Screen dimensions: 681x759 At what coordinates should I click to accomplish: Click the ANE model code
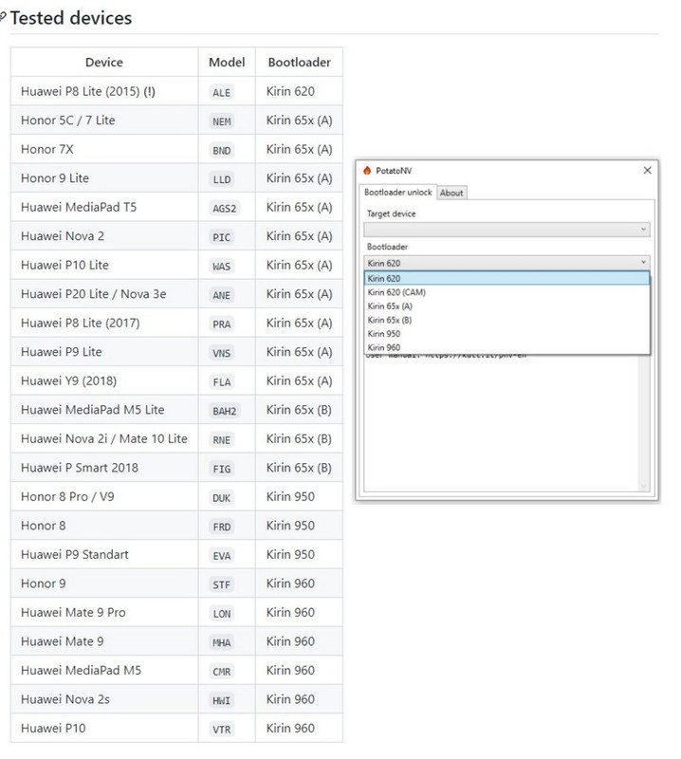point(222,295)
